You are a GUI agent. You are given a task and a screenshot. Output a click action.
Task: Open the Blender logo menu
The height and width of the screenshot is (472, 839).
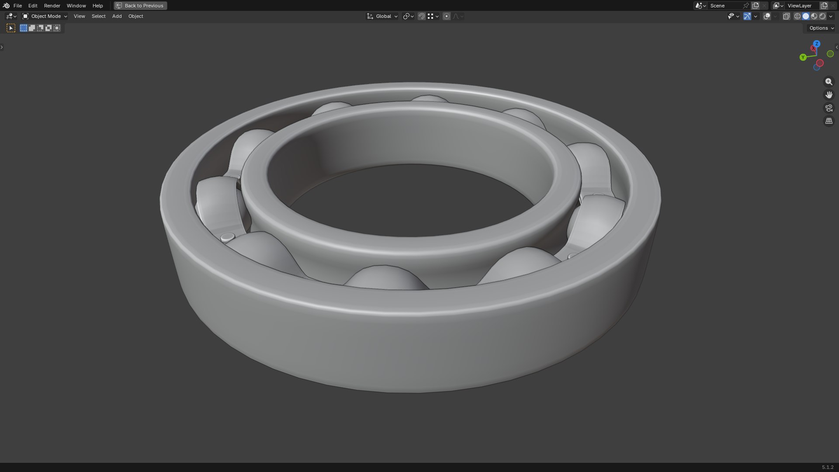(6, 6)
